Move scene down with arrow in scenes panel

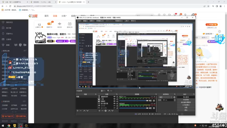[x=87, y=111]
